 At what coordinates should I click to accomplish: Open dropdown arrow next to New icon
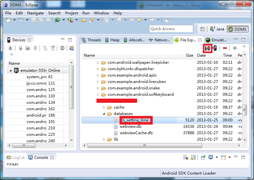pyautogui.click(x=14, y=20)
